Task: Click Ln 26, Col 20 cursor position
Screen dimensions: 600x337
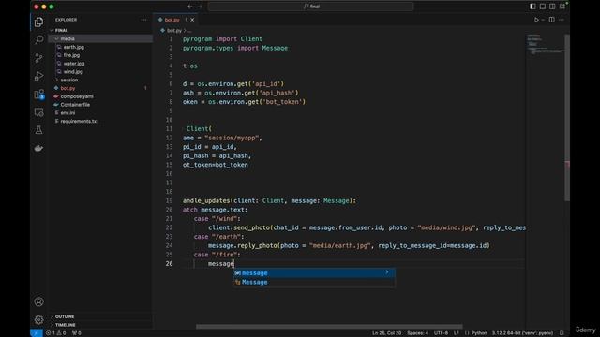Action: 387,333
